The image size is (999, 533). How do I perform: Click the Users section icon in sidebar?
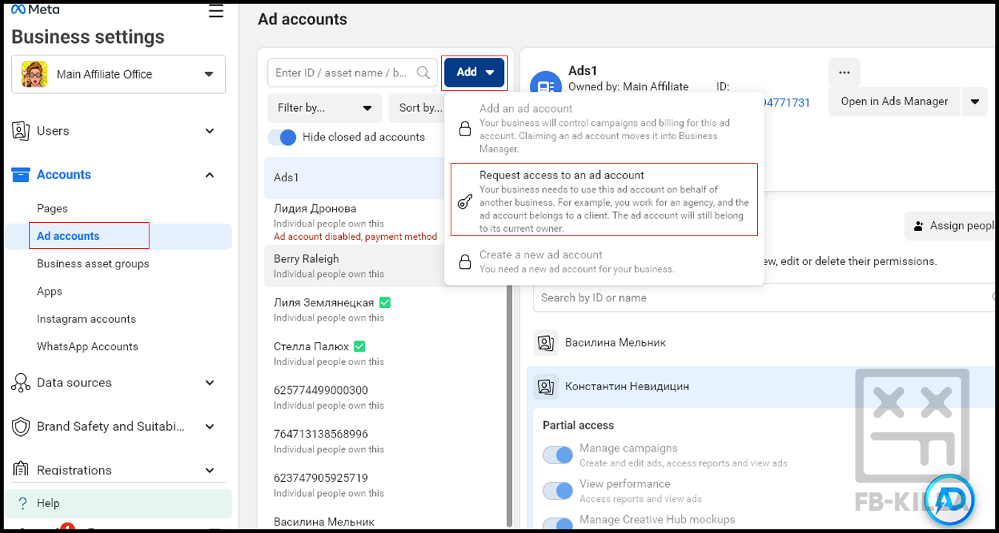tap(21, 131)
